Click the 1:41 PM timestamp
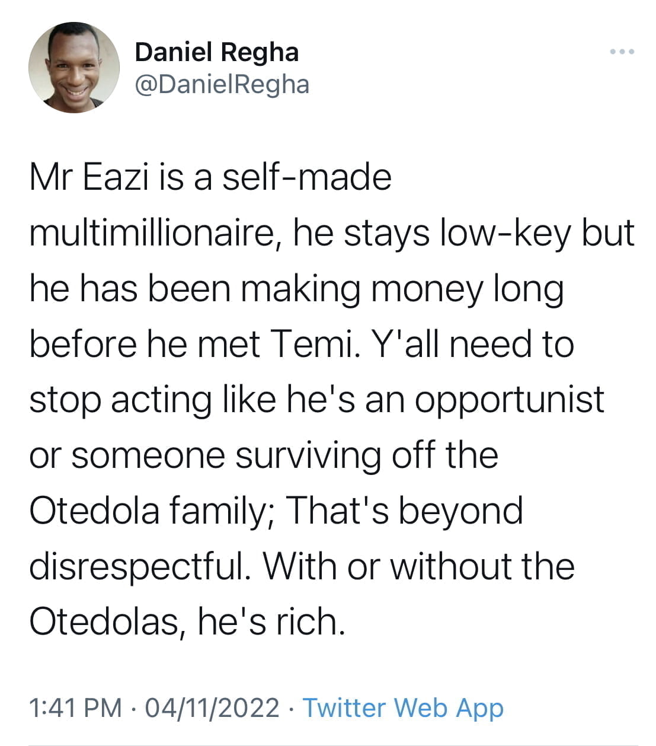 [75, 708]
